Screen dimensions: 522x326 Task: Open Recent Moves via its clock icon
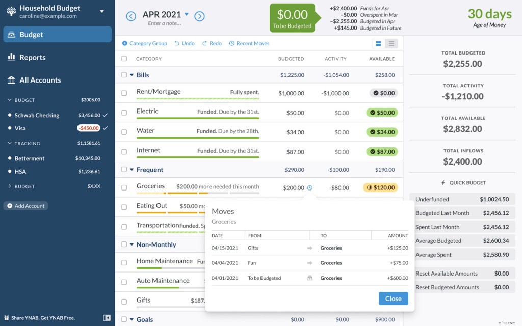(x=233, y=43)
